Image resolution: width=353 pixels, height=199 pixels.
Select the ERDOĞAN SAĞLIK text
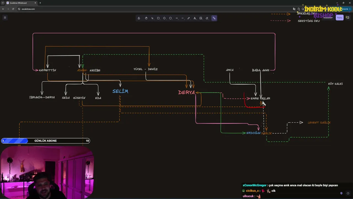(x=259, y=133)
